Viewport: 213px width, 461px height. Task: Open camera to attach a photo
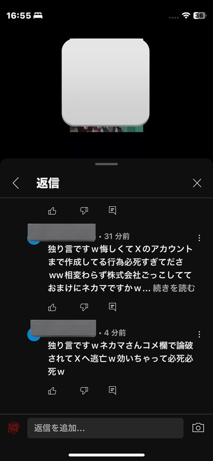point(198,428)
